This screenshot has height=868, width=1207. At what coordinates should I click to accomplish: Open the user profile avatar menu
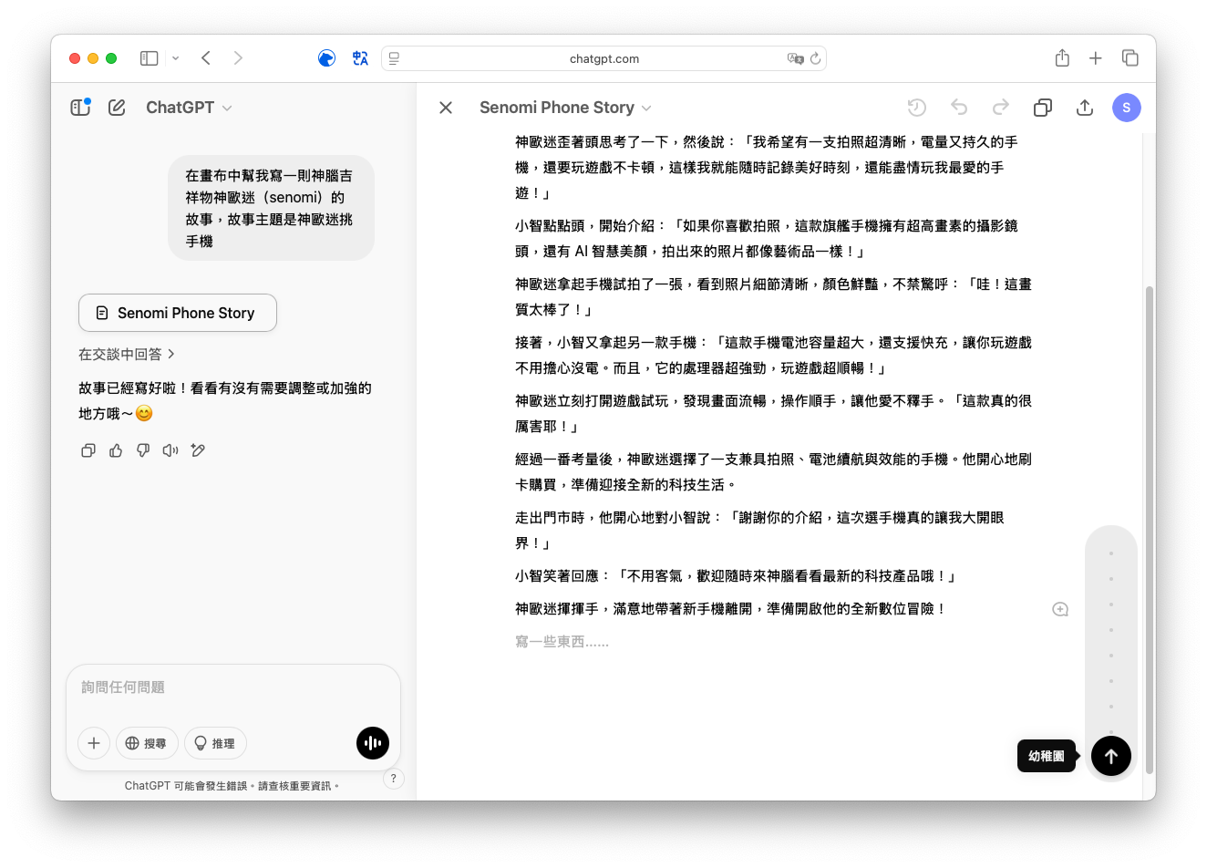point(1127,108)
